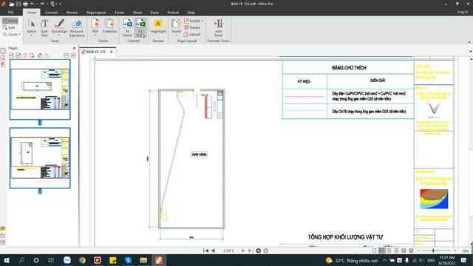This screenshot has width=473, height=266.
Task: Click Delete in Page Layout group
Action: coord(192,27)
